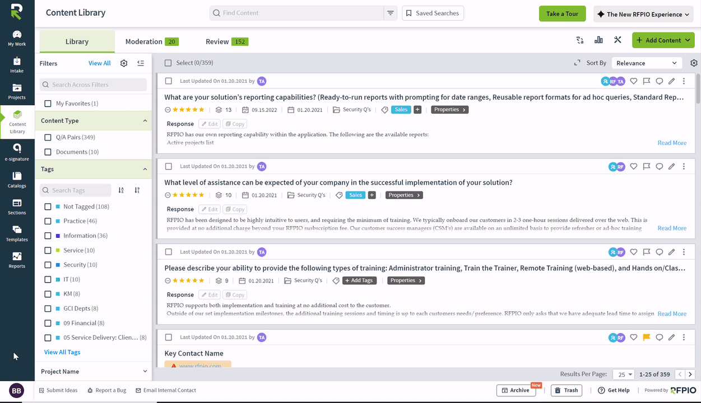Open the Trash button
Viewport: 701px width, 403px height.
[567, 391]
